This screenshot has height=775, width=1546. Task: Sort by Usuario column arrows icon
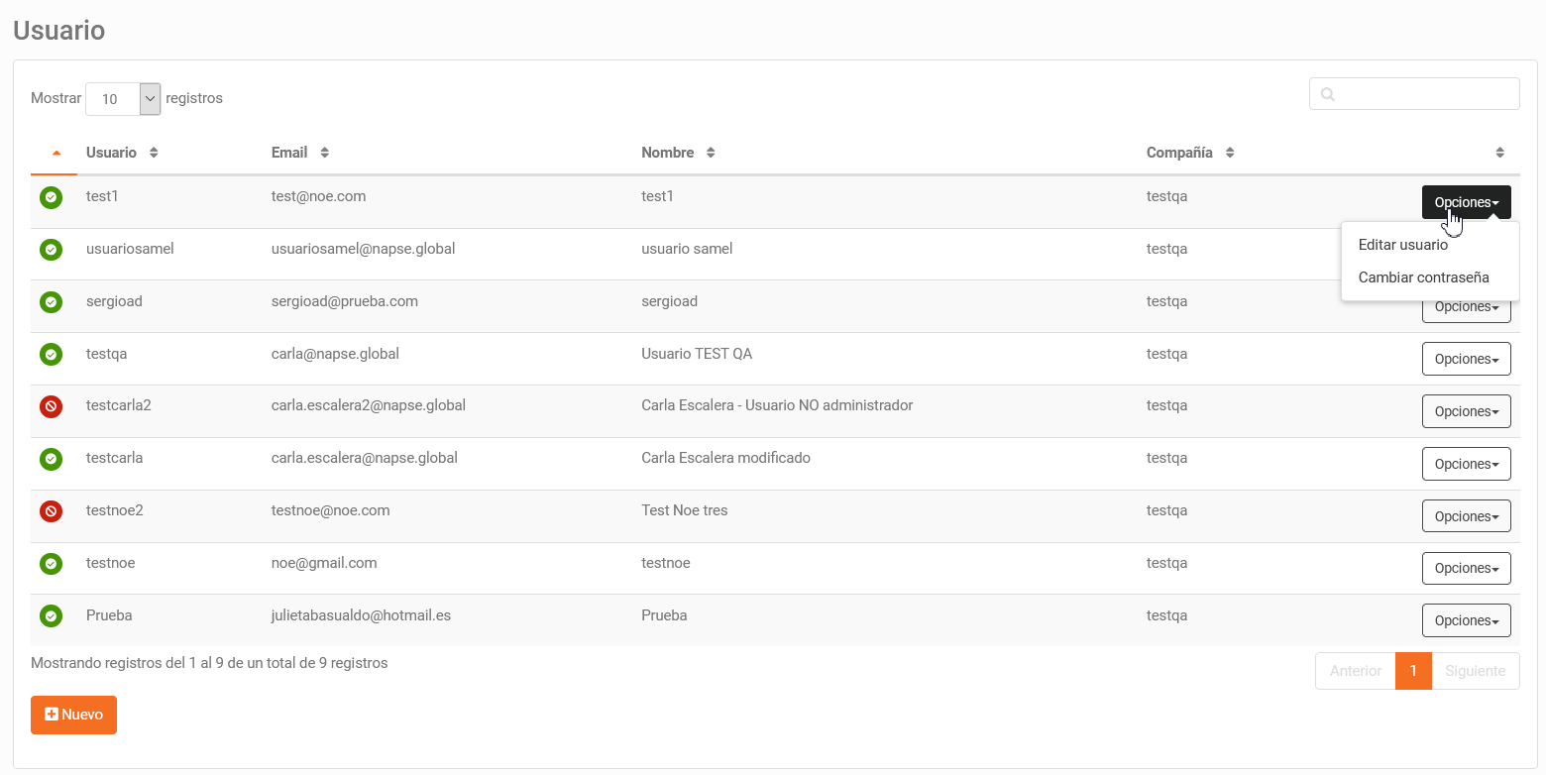(154, 153)
